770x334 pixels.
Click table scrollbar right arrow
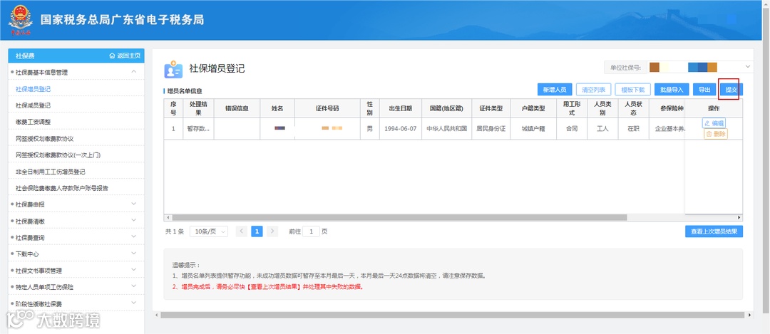pos(739,217)
